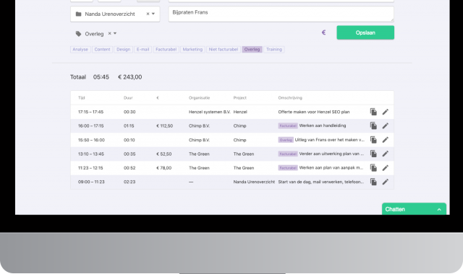The height and width of the screenshot is (274, 463).
Task: Save entry with Opslaan button
Action: [365, 32]
